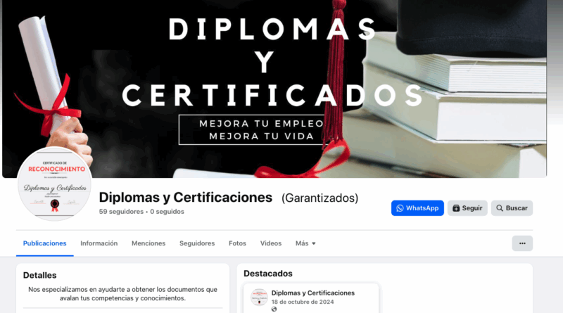Open the Seguidores tab
563x313 pixels.
197,243
